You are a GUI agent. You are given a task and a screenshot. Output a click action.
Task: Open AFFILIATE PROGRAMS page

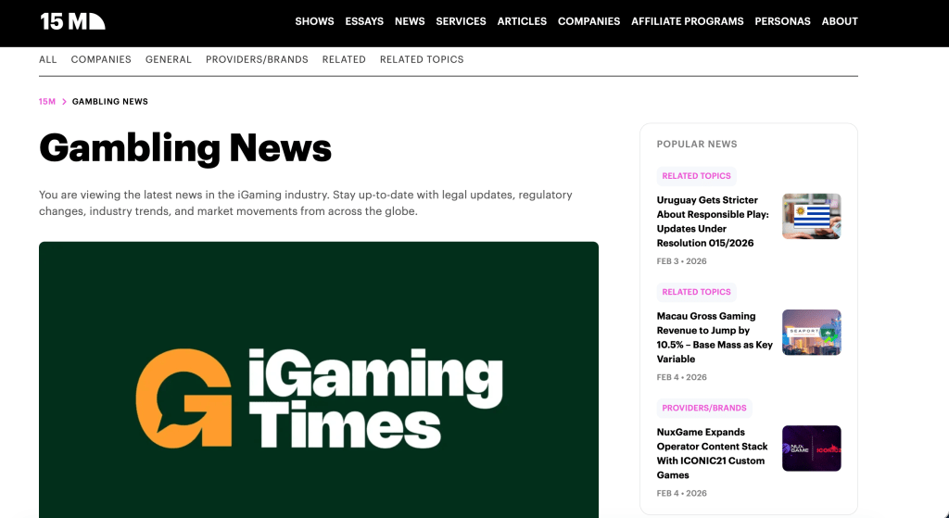point(688,21)
